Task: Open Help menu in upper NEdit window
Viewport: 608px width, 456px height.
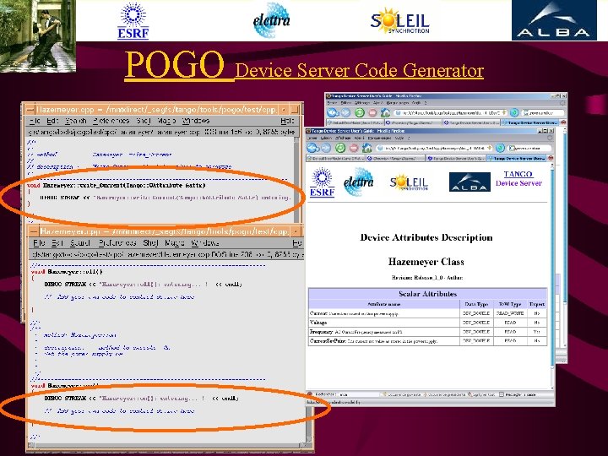Action: 287,121
